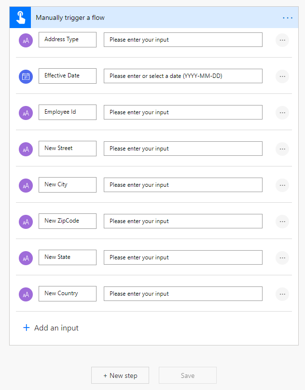Image resolution: width=305 pixels, height=390 pixels.
Task: Select the text icon beside New ZipCode
Action: [x=26, y=221]
